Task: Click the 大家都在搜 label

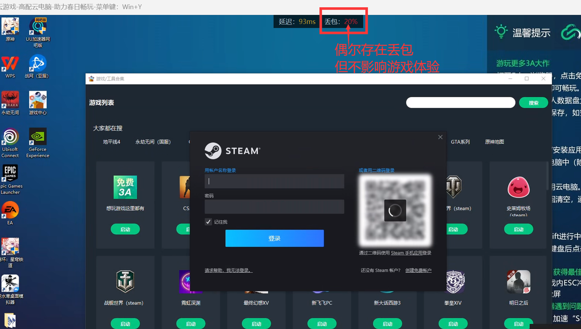Action: click(108, 128)
